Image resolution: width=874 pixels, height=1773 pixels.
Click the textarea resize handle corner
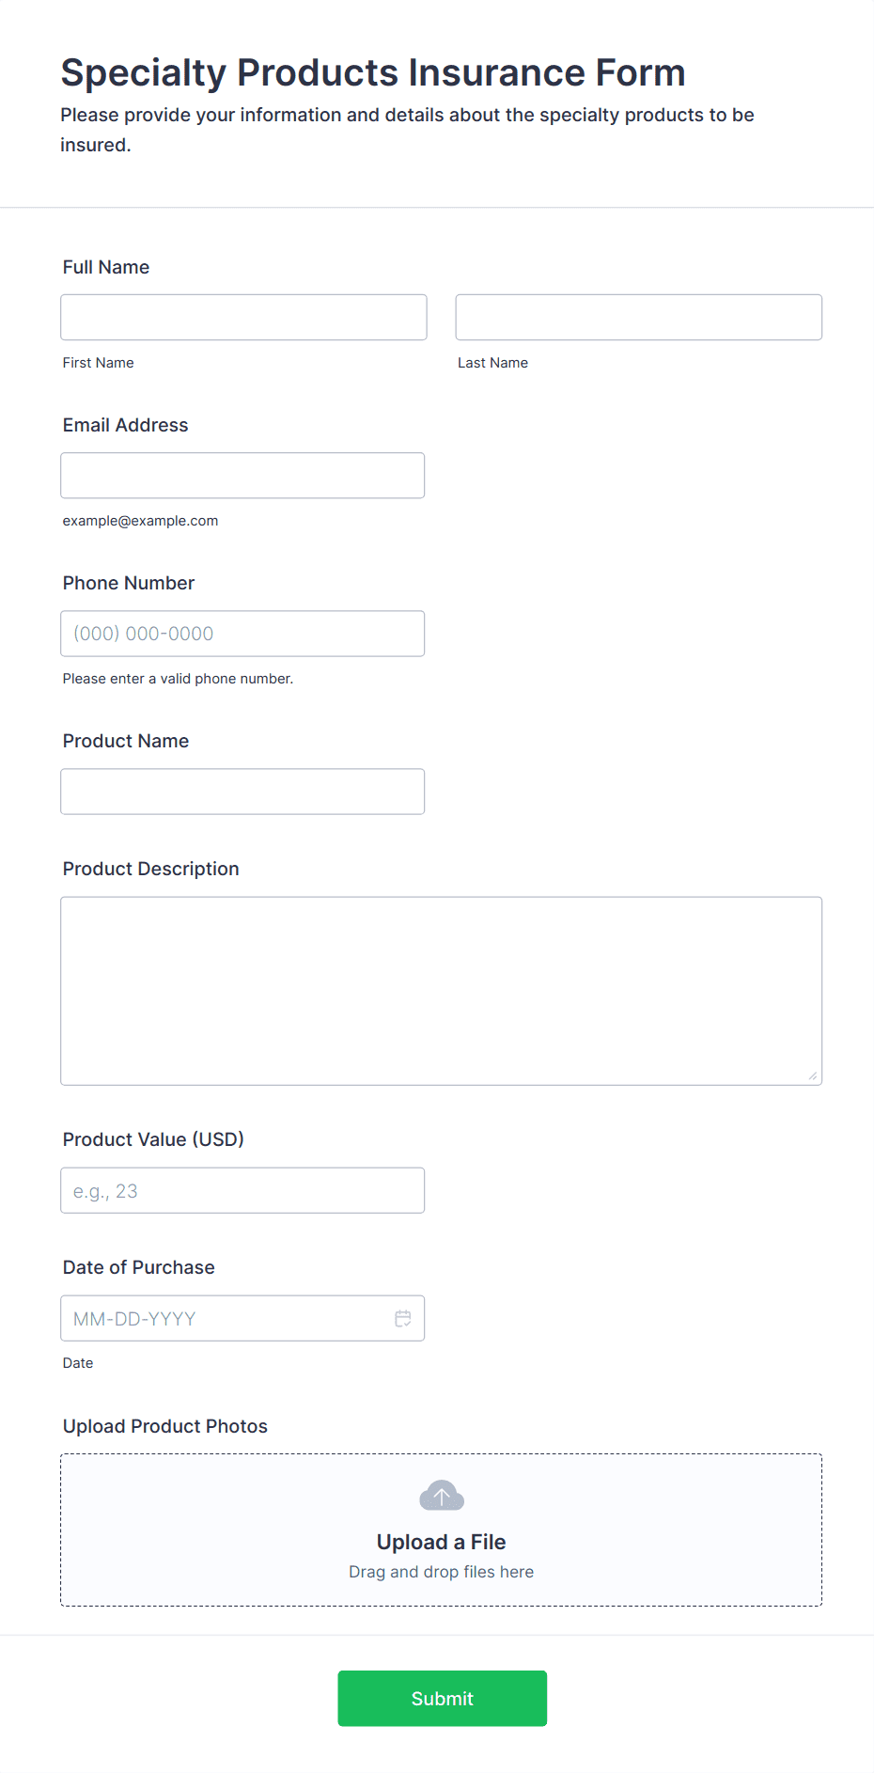[x=812, y=1075]
